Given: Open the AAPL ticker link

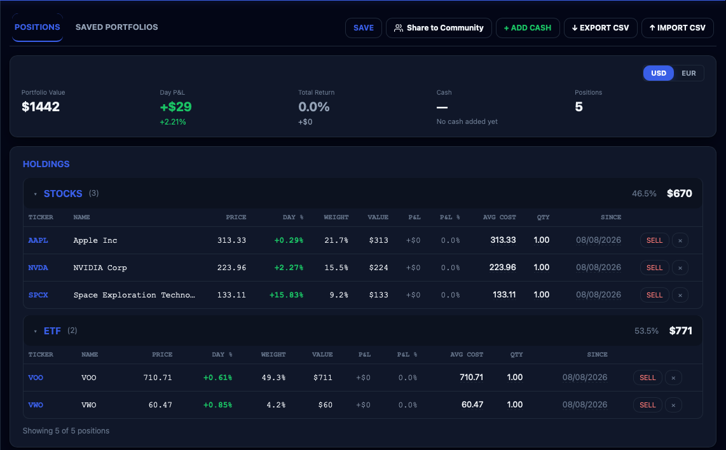Looking at the screenshot, I should click(38, 240).
